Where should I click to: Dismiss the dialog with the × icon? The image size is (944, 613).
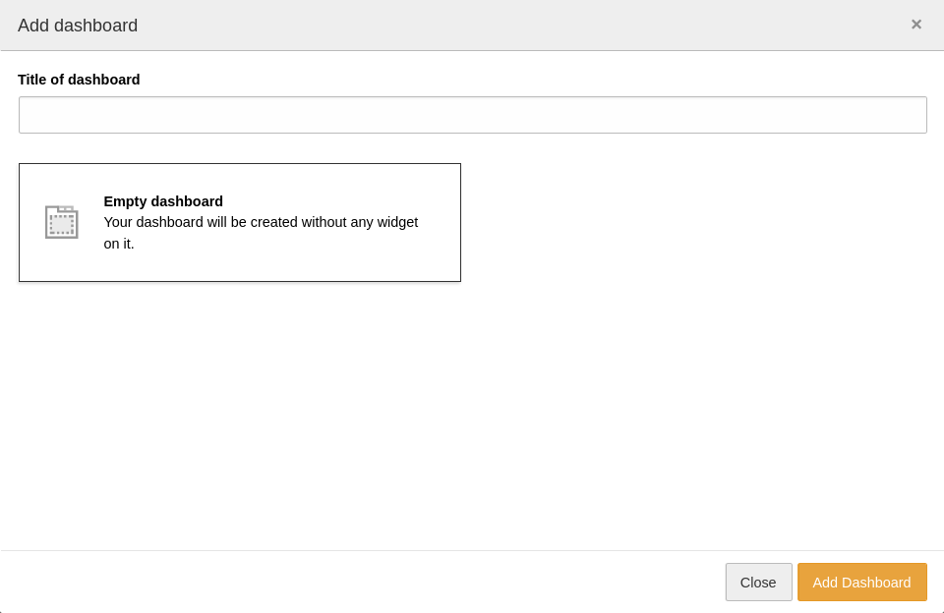915,25
